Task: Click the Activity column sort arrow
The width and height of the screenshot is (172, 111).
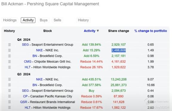Action: click(x=98, y=31)
